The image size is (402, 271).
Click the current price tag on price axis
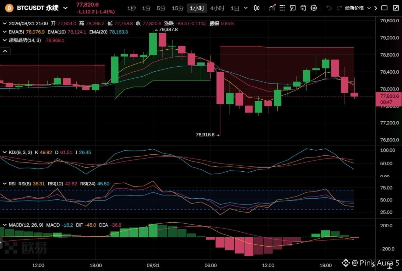[x=388, y=99]
